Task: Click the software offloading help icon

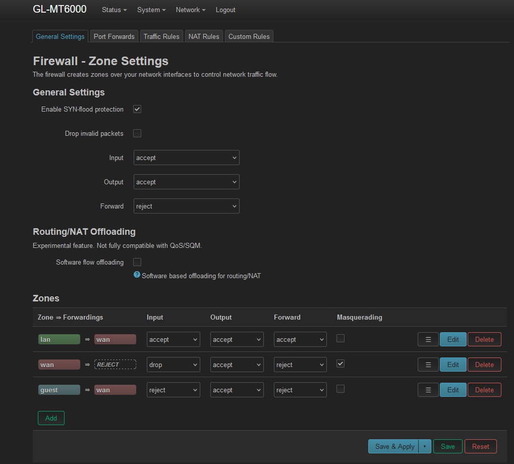Action: tap(137, 275)
